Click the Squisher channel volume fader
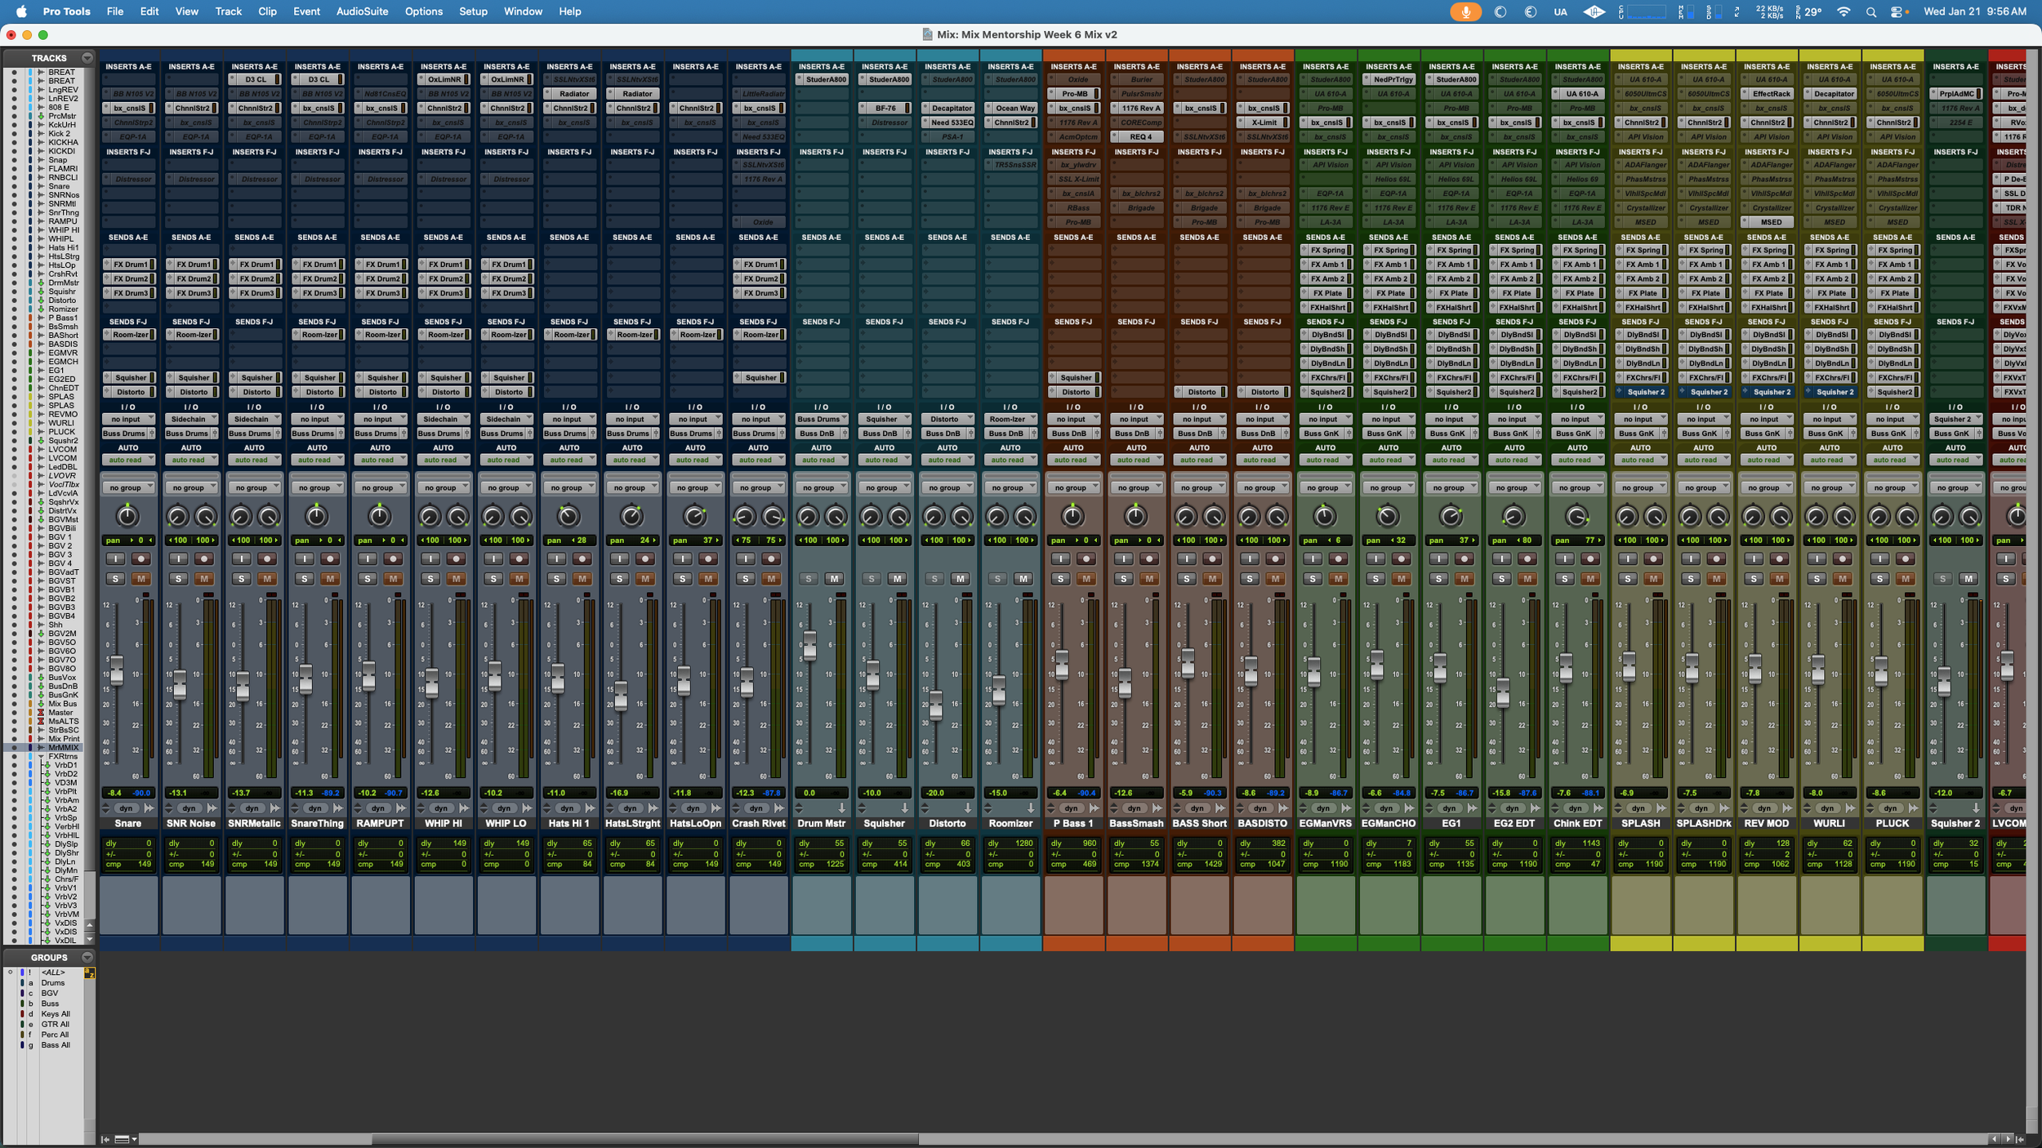Image resolution: width=2042 pixels, height=1148 pixels. (x=872, y=674)
